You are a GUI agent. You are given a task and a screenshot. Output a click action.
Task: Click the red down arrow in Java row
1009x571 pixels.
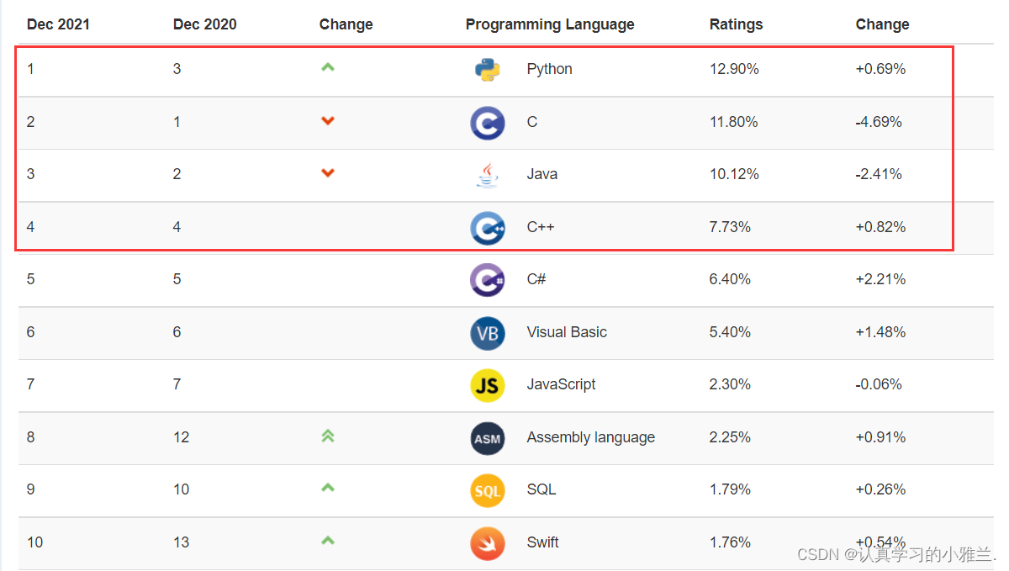point(328,173)
